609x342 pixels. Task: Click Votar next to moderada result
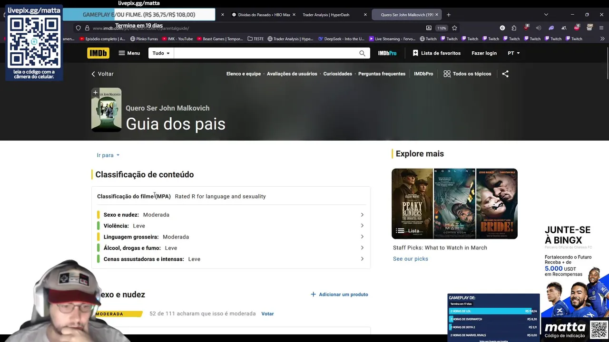[x=267, y=313]
